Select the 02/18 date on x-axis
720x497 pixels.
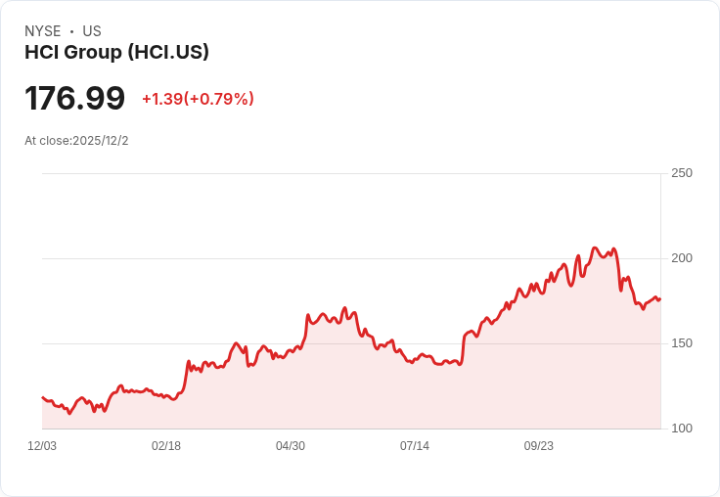[166, 446]
